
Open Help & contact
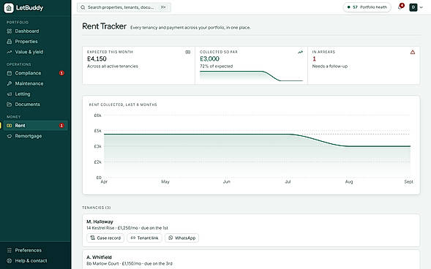click(x=36, y=261)
